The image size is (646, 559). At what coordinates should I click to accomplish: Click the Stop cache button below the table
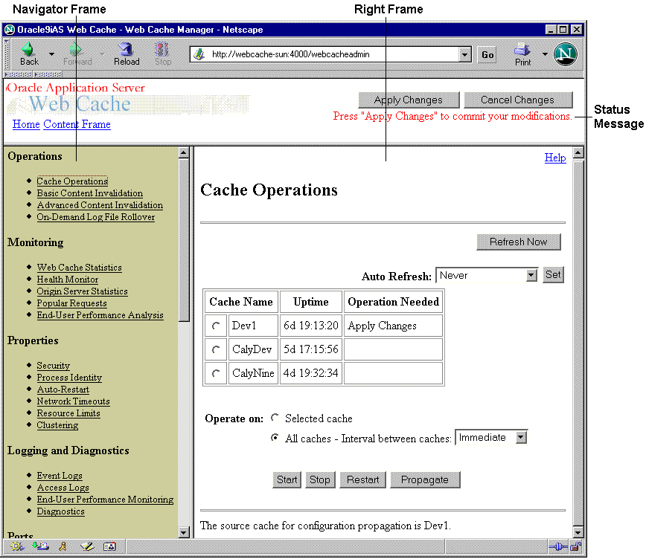(320, 480)
